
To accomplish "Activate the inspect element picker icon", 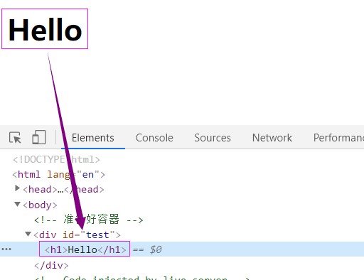I will tap(15, 138).
